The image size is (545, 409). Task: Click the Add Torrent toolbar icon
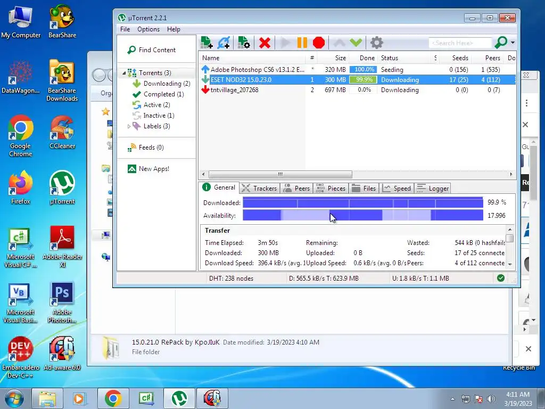pos(207,43)
